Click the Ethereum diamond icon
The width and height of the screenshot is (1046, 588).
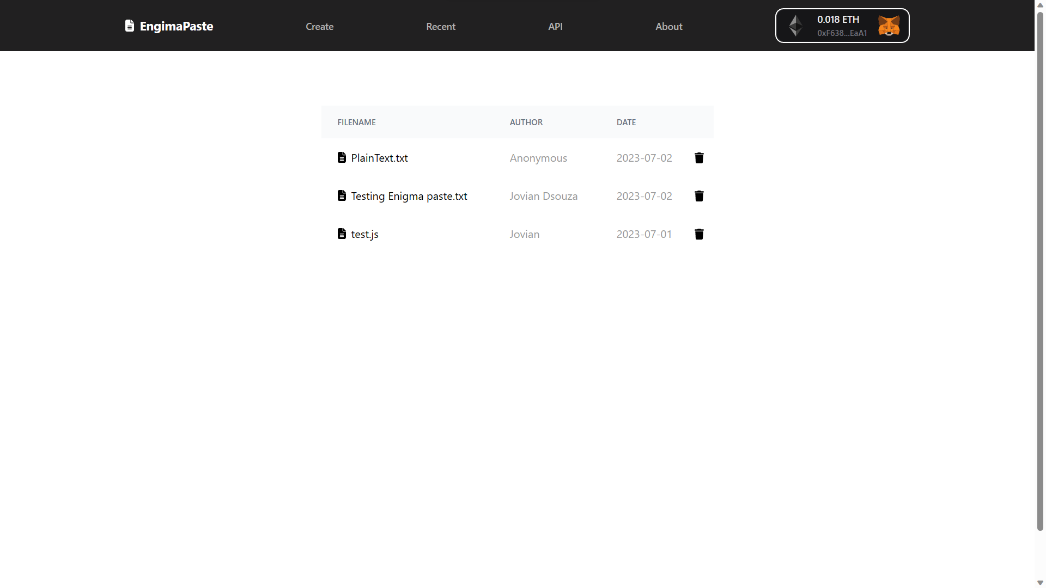coord(795,26)
